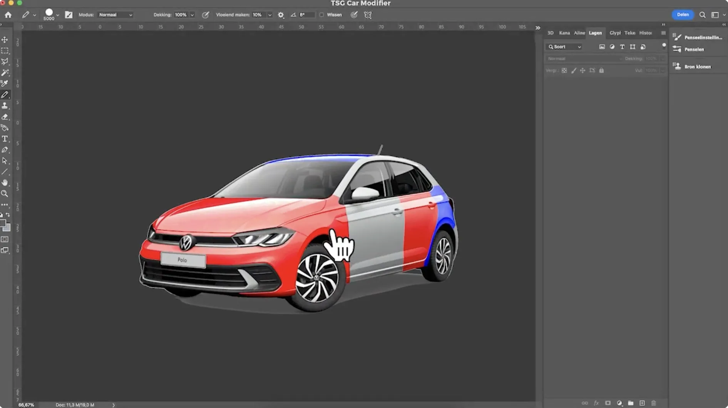This screenshot has width=728, height=408.
Task: Click the Delen button
Action: [683, 15]
